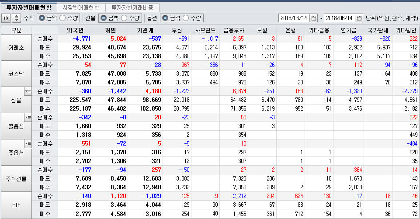Click the 코스닥 row header button
Screen dimensions: 420x219
point(16,74)
